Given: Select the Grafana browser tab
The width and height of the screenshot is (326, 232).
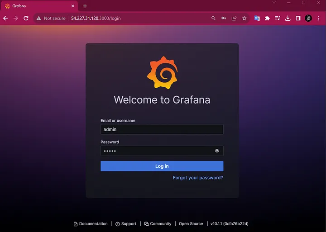Looking at the screenshot, I should pyautogui.click(x=39, y=6).
